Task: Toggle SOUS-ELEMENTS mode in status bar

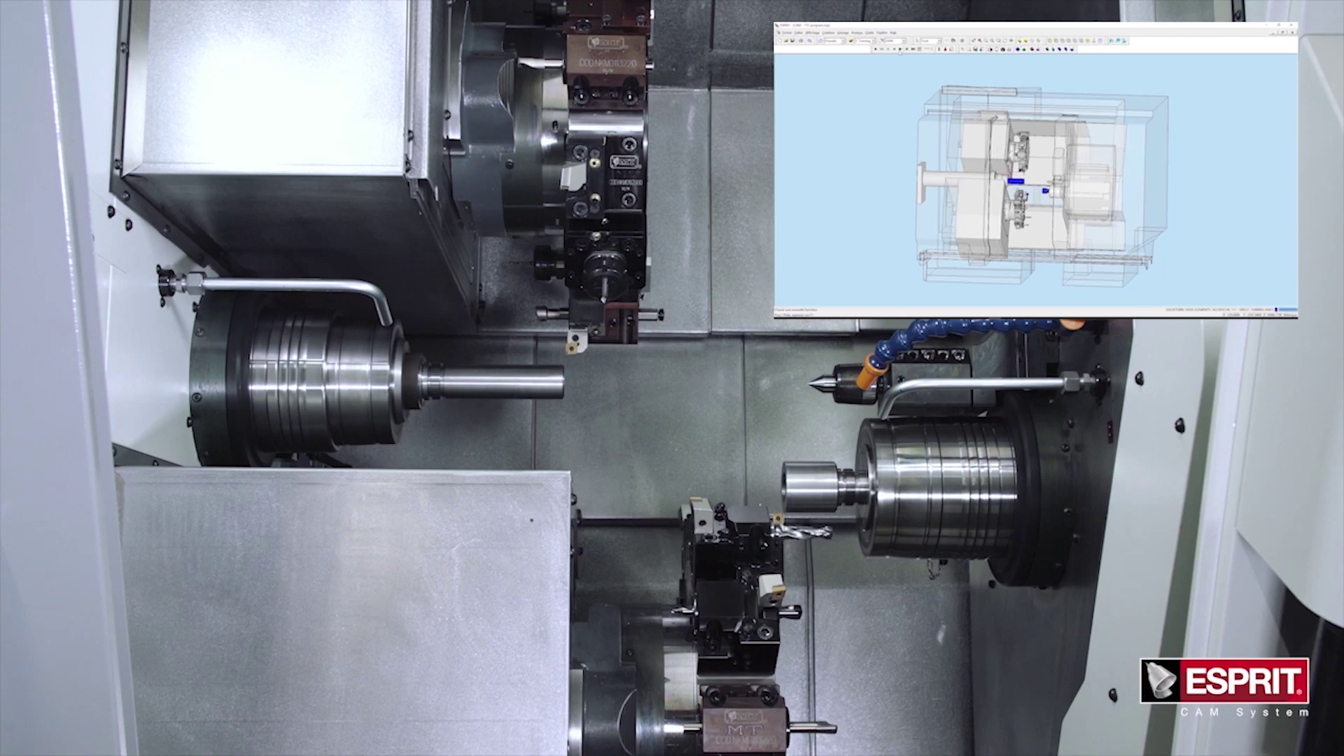Action: [1198, 309]
